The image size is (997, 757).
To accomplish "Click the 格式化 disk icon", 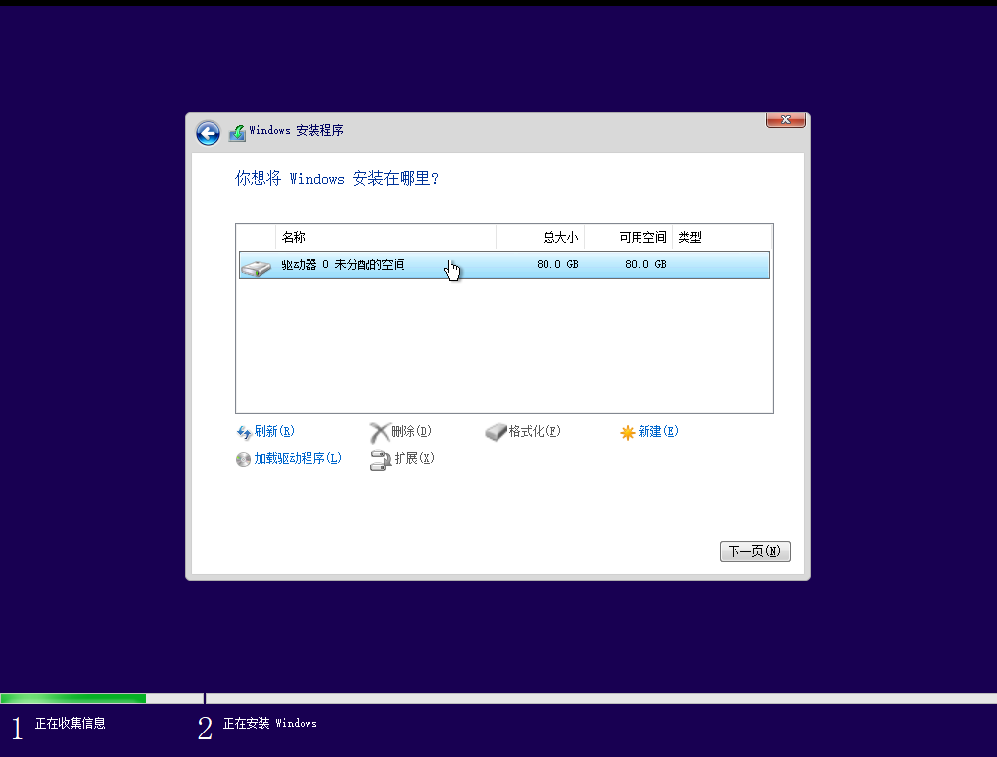I will click(496, 432).
